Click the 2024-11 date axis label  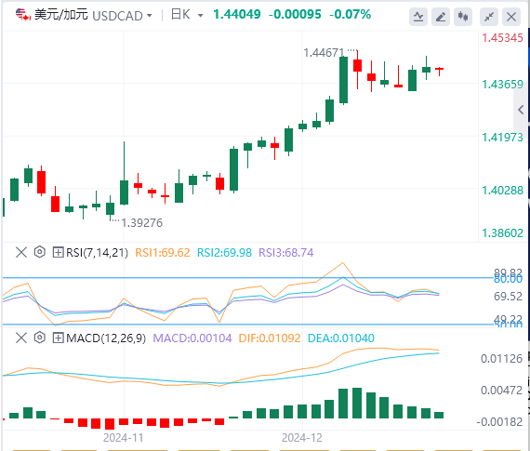pyautogui.click(x=123, y=437)
